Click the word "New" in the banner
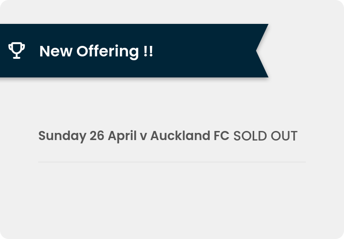The width and height of the screenshot is (344, 239). tap(56, 51)
